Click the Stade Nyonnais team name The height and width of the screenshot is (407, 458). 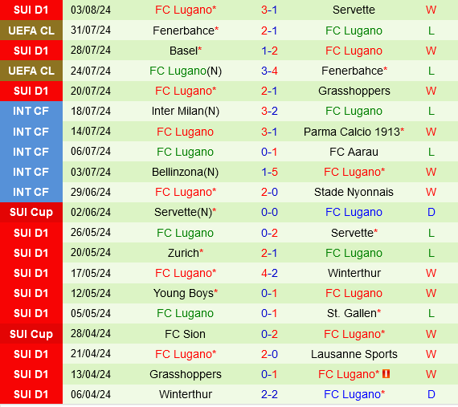[x=354, y=192]
